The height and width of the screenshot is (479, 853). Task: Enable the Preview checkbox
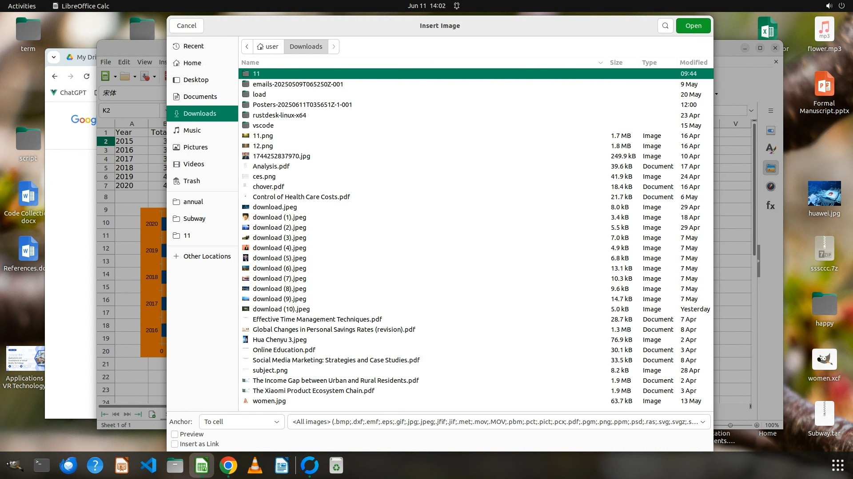(x=175, y=434)
